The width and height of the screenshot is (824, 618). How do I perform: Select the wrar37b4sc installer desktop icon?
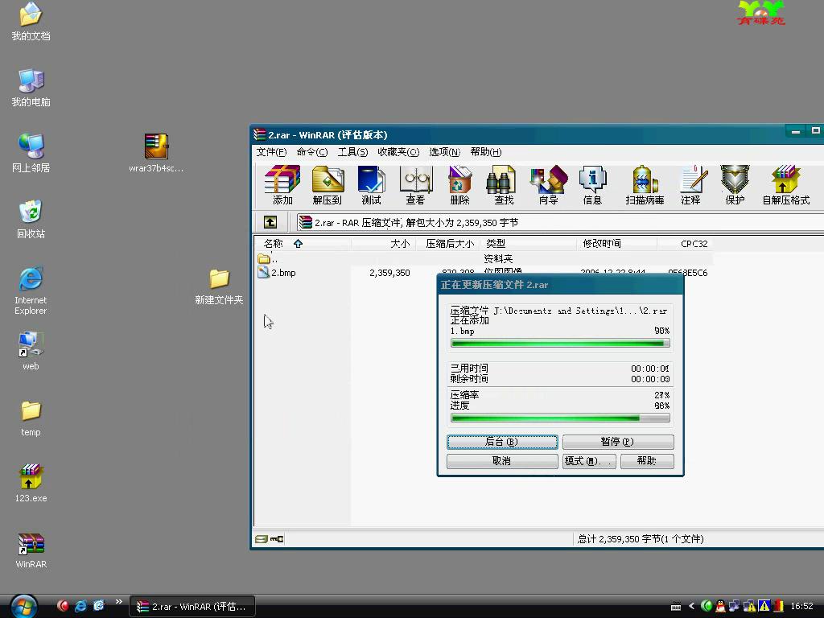tap(156, 154)
